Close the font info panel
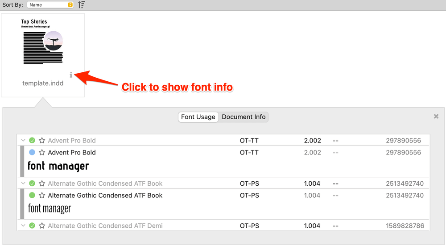The image size is (446, 246). point(436,116)
